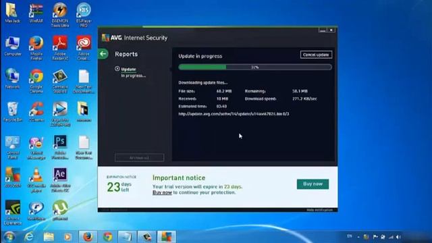This screenshot has width=432, height=243.
Task: Click the green Buy now button
Action: coord(313,184)
